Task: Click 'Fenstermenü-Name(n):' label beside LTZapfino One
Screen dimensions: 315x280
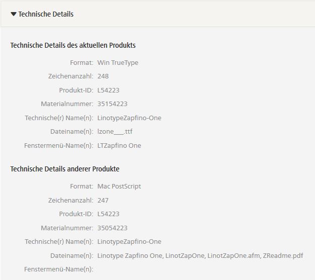Action: (x=59, y=145)
